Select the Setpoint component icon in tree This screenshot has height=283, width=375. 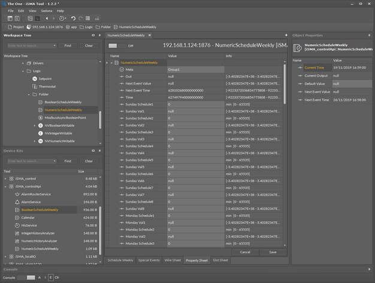click(34, 79)
